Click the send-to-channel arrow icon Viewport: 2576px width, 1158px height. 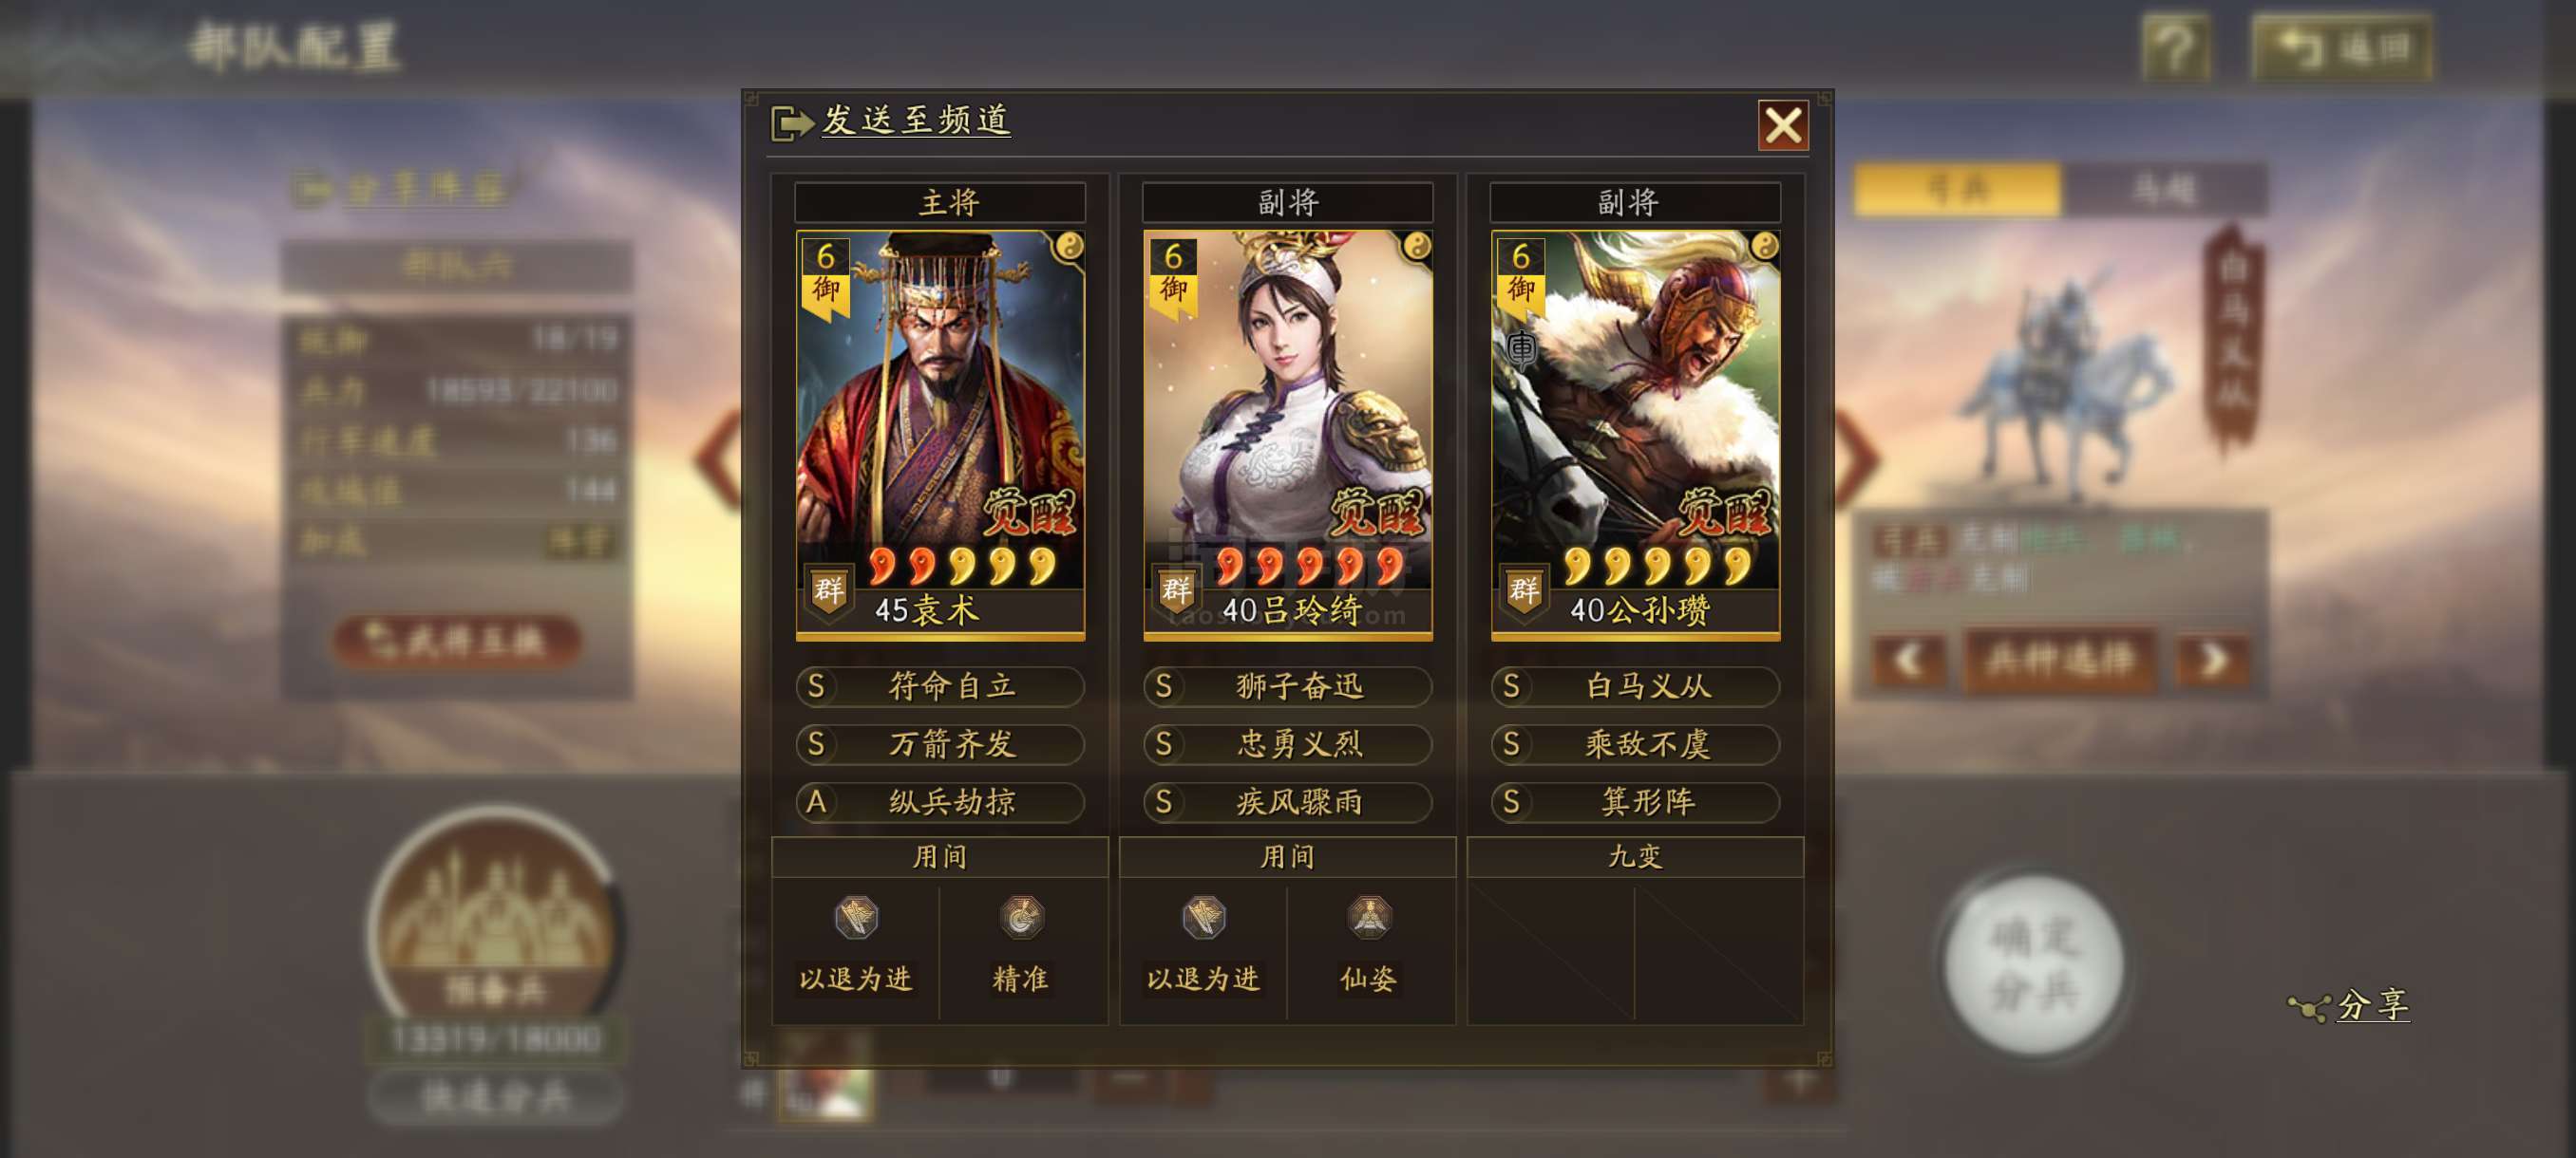coord(791,122)
